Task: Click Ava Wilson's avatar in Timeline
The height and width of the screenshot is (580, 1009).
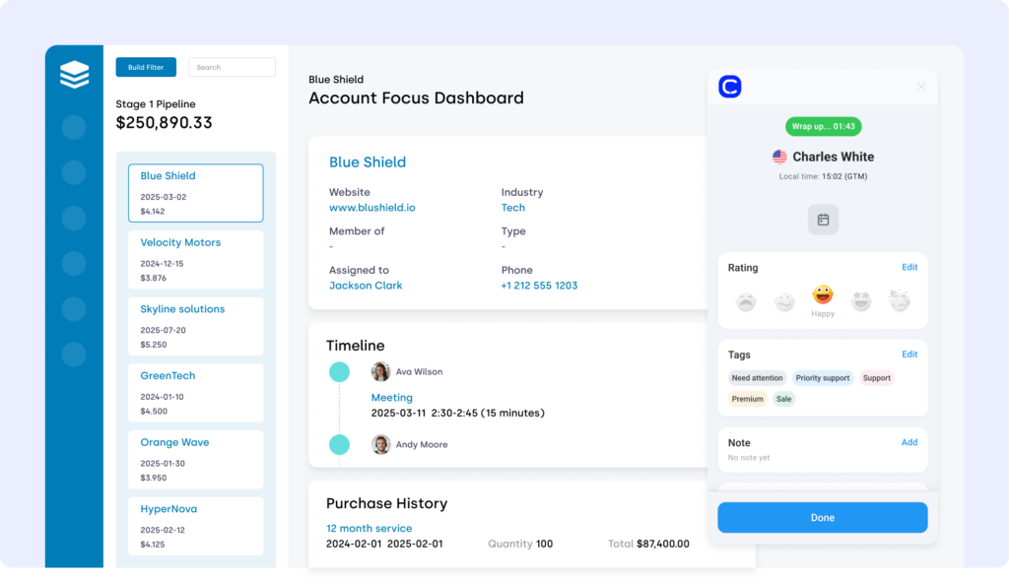Action: (x=380, y=372)
